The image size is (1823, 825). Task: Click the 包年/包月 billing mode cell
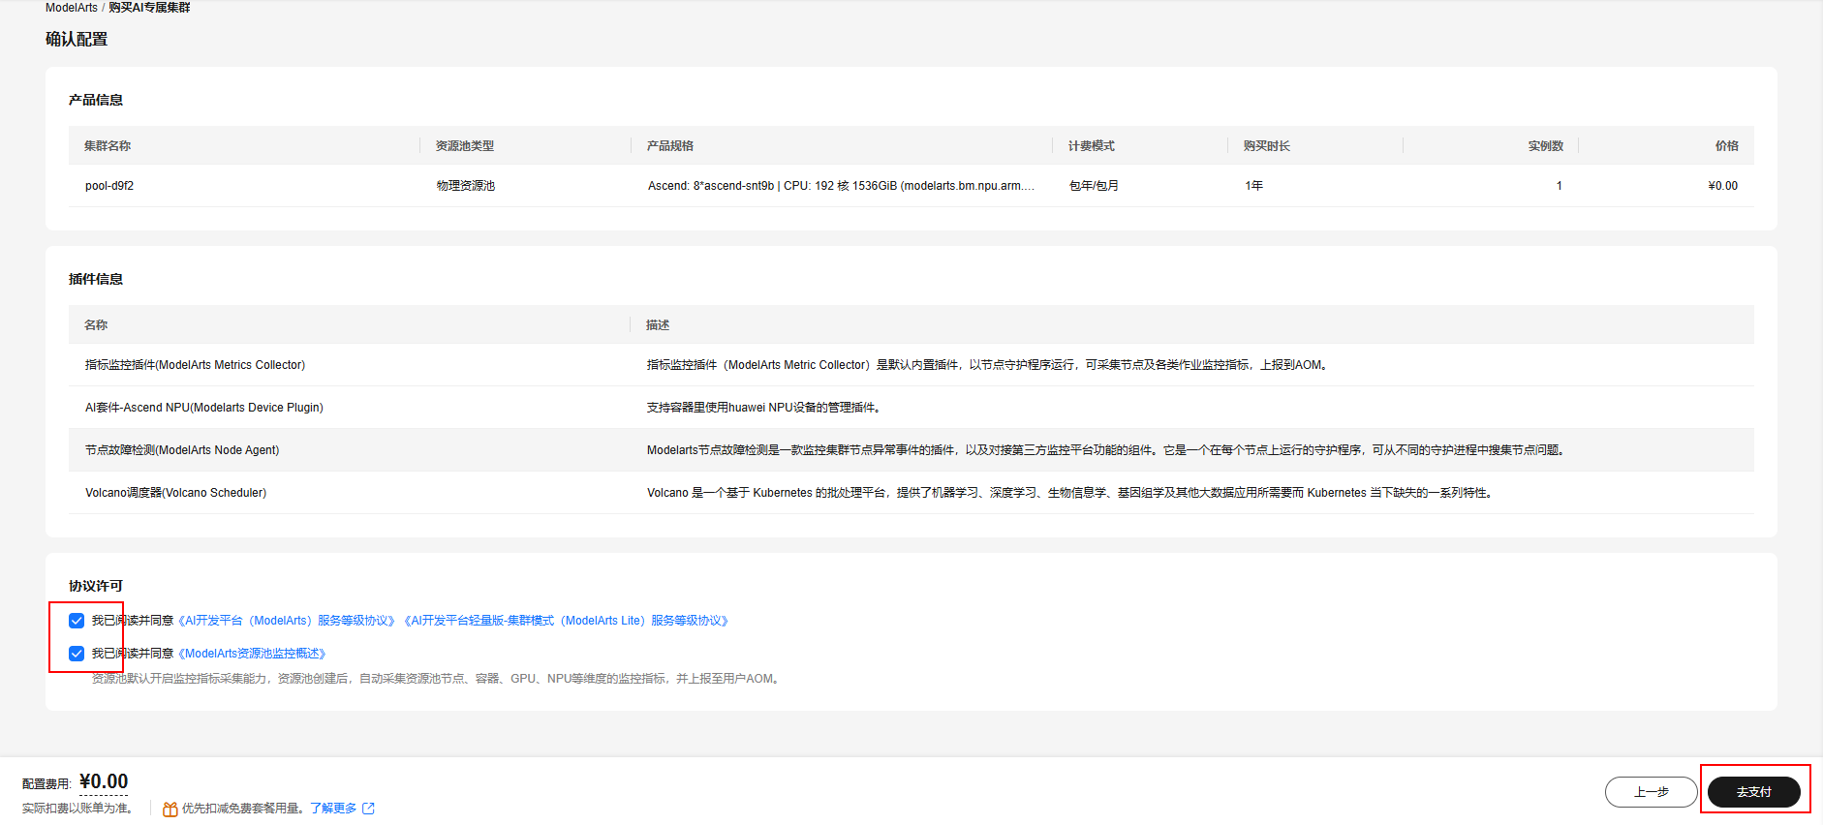[x=1094, y=186]
